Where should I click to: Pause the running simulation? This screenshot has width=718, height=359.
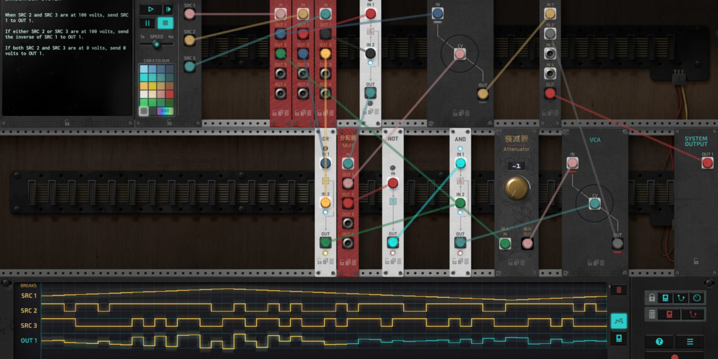(147, 23)
